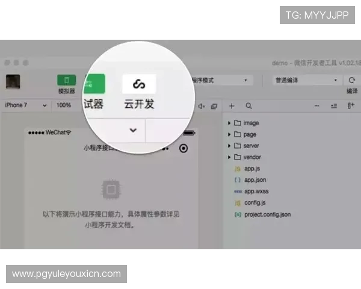
Task: Click the image folder icon
Action: point(238,123)
